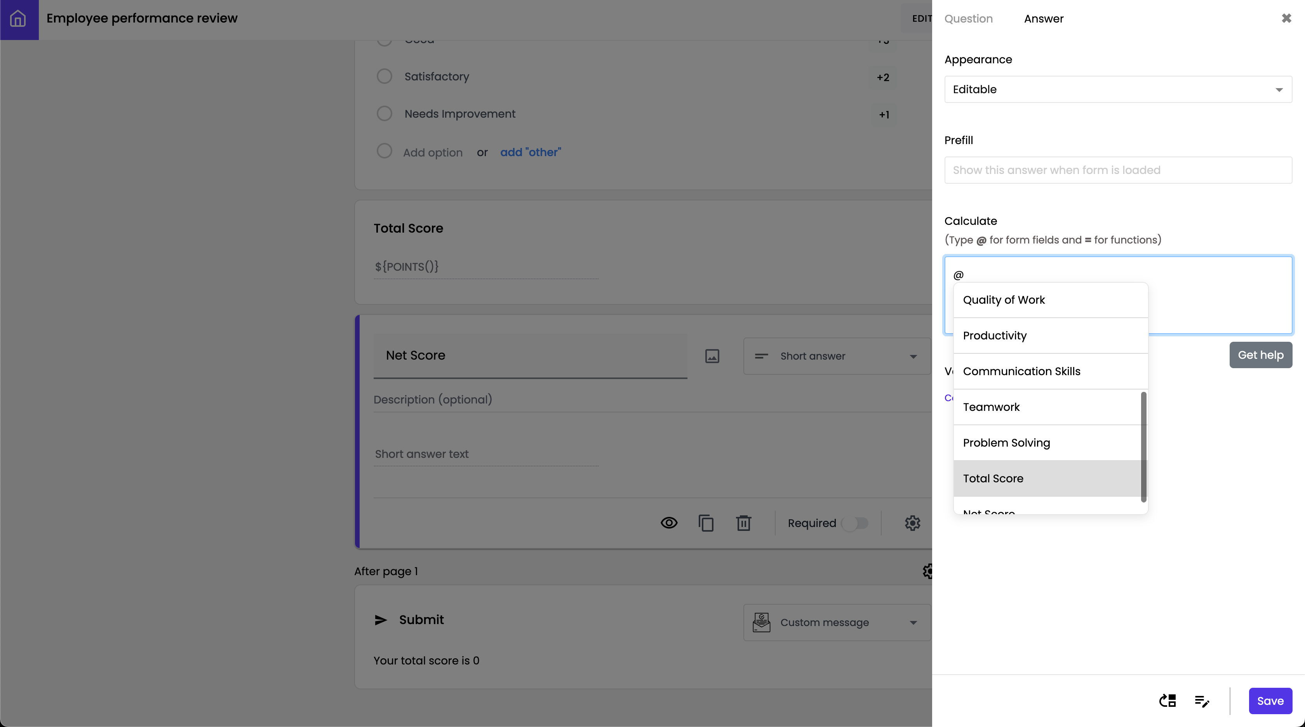Viewport: 1305px width, 727px height.
Task: Select the Needs Improvement radio button
Action: 384,115
